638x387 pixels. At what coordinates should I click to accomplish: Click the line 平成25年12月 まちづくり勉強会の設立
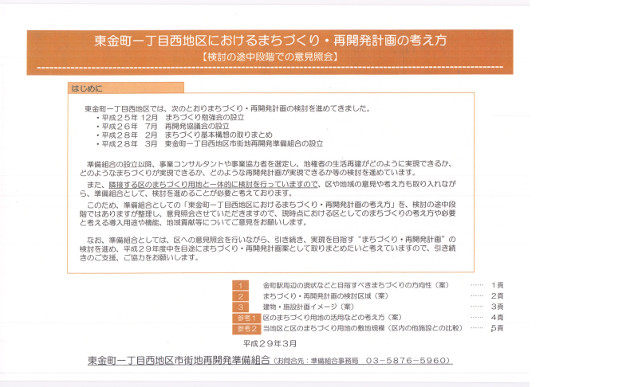pyautogui.click(x=171, y=117)
